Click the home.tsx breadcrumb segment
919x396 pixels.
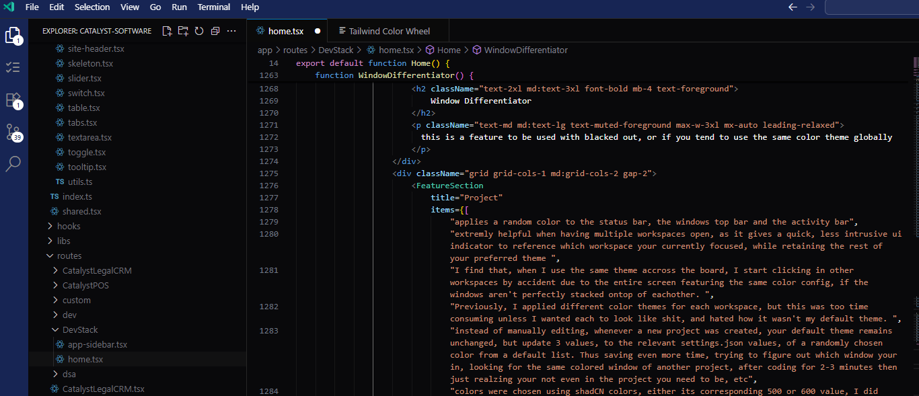396,50
